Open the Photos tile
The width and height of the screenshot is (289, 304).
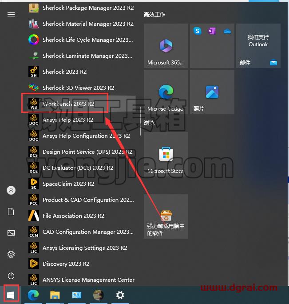pyautogui.click(x=212, y=92)
